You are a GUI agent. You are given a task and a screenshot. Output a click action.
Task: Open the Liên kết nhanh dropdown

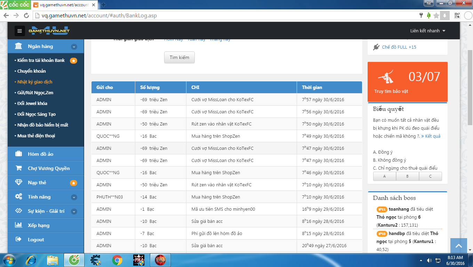point(427,31)
